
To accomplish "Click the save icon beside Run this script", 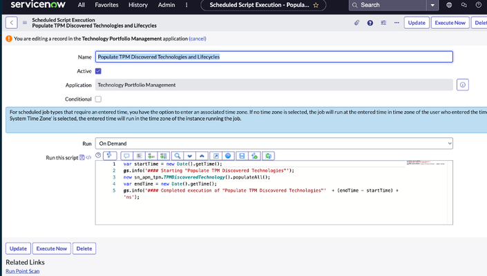I will (82, 157).
